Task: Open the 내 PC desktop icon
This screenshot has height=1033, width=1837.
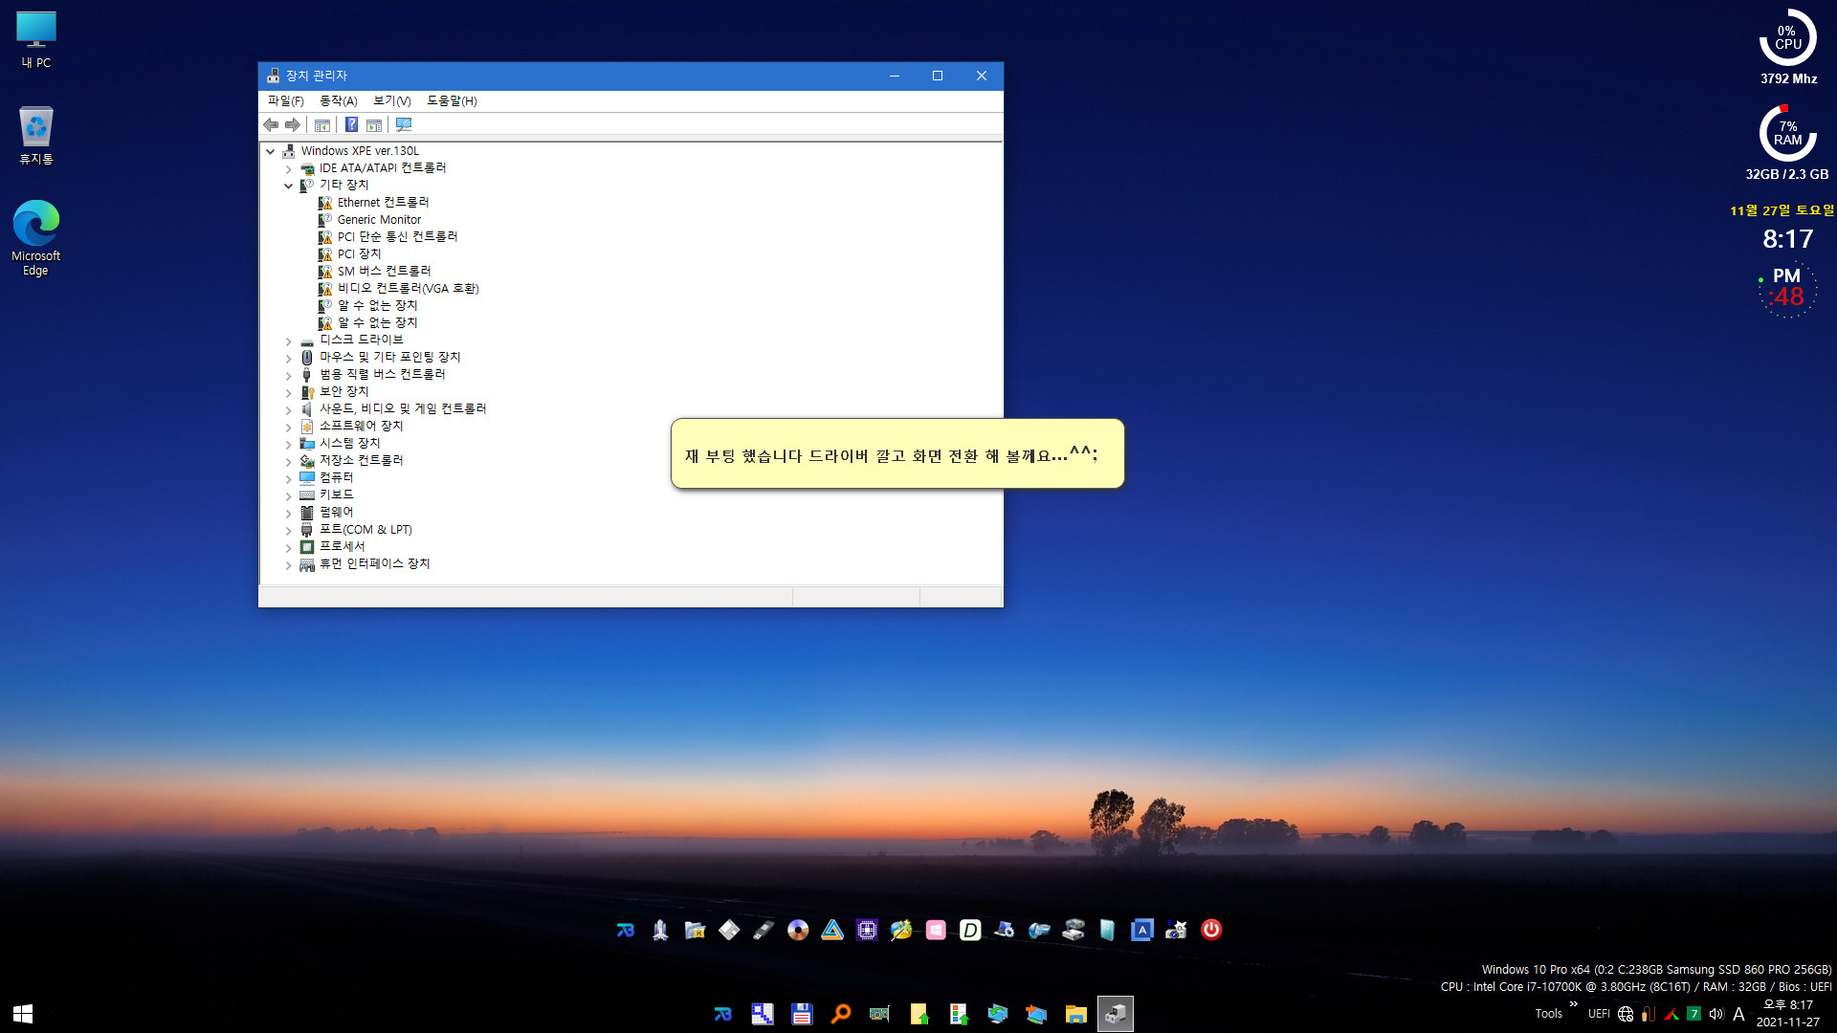Action: coord(36,40)
